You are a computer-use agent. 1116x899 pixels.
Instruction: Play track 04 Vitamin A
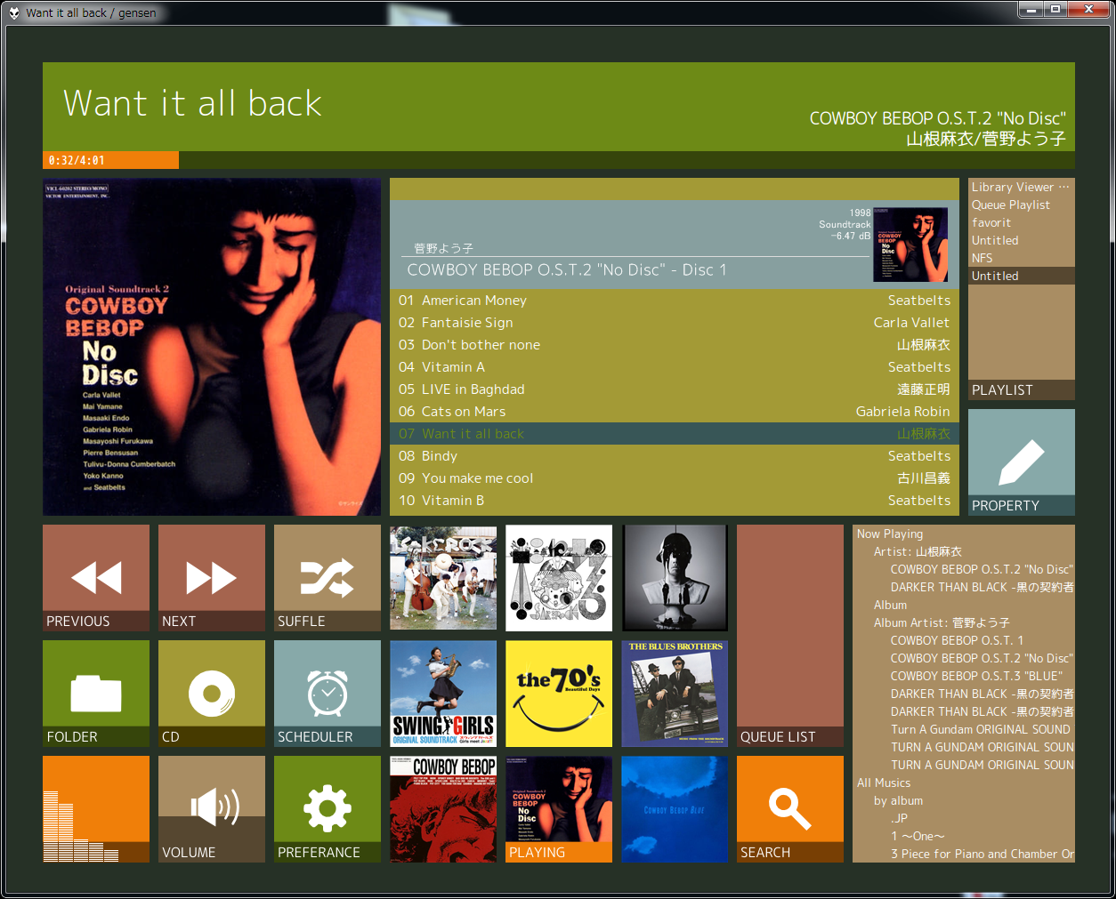[x=675, y=367]
